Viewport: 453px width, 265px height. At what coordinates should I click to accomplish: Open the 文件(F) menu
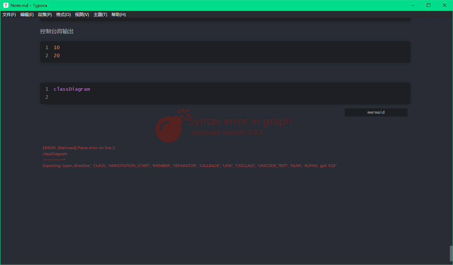pos(9,15)
